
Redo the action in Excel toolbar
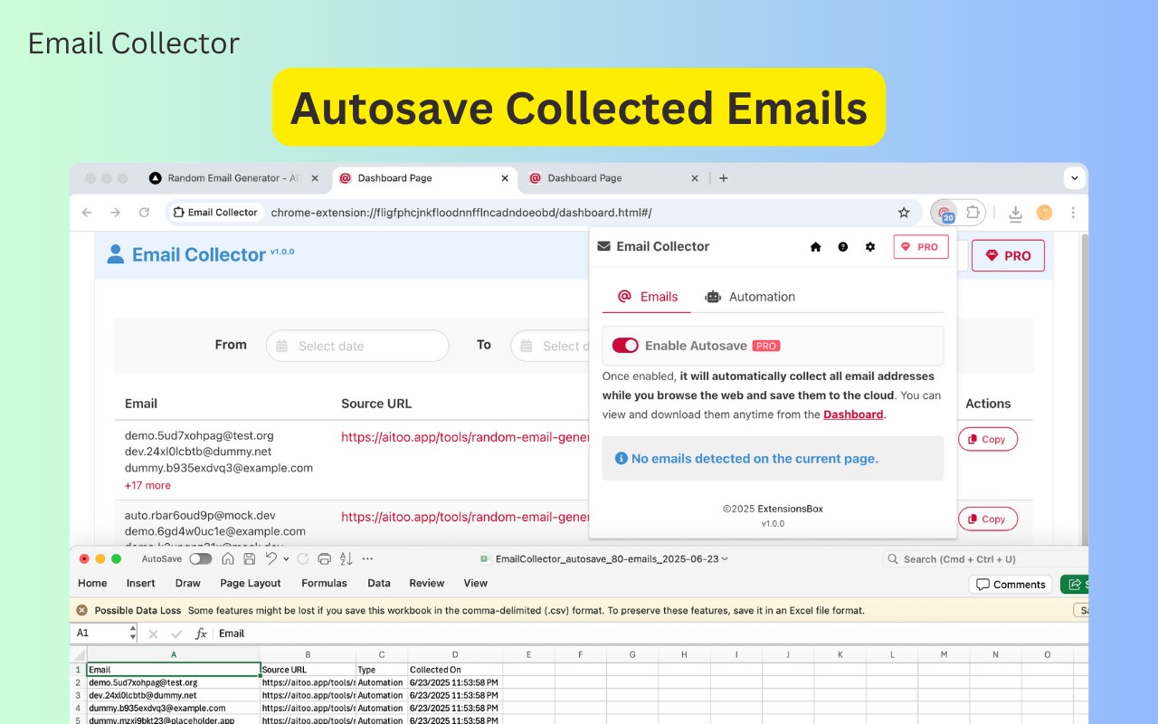click(302, 559)
